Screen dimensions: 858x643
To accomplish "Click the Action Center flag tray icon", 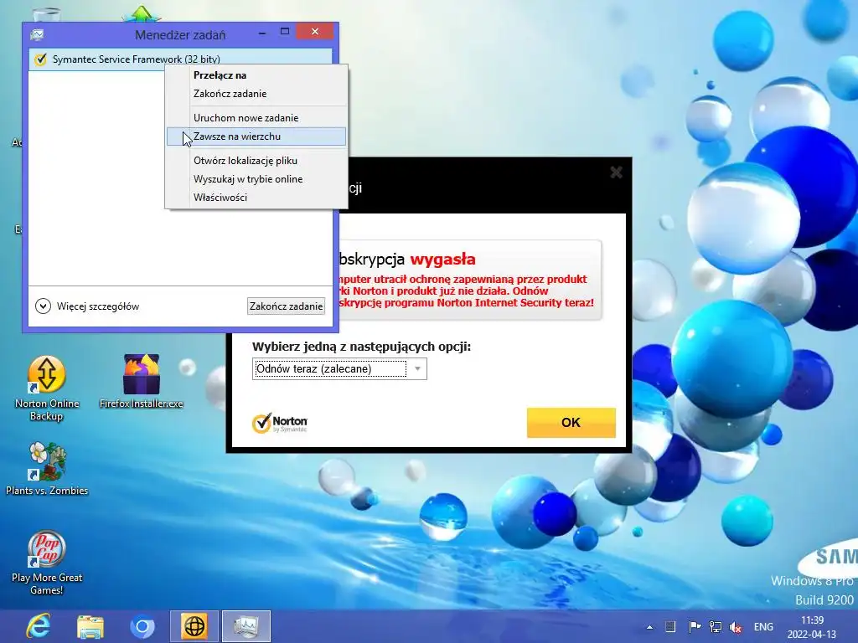I will tap(695, 626).
